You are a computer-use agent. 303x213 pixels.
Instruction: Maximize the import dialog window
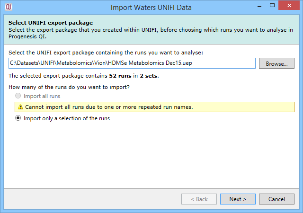coord(272,6)
